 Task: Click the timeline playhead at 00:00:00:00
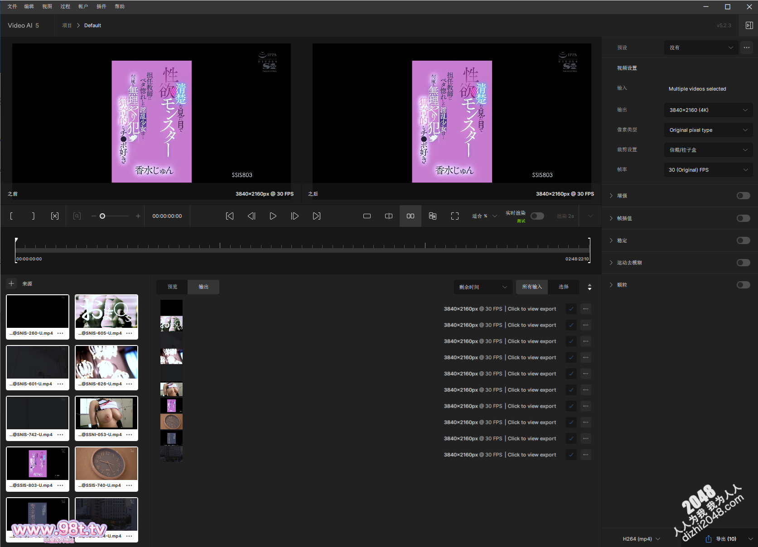(x=16, y=241)
